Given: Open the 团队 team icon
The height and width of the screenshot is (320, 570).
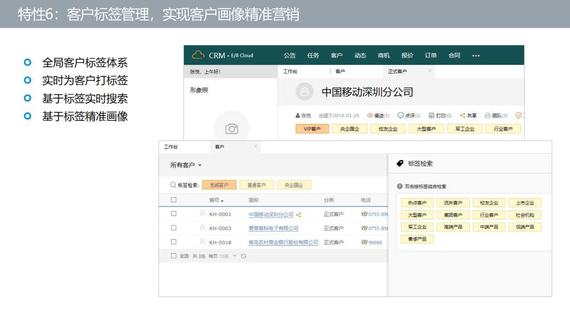Looking at the screenshot, I should [x=488, y=116].
